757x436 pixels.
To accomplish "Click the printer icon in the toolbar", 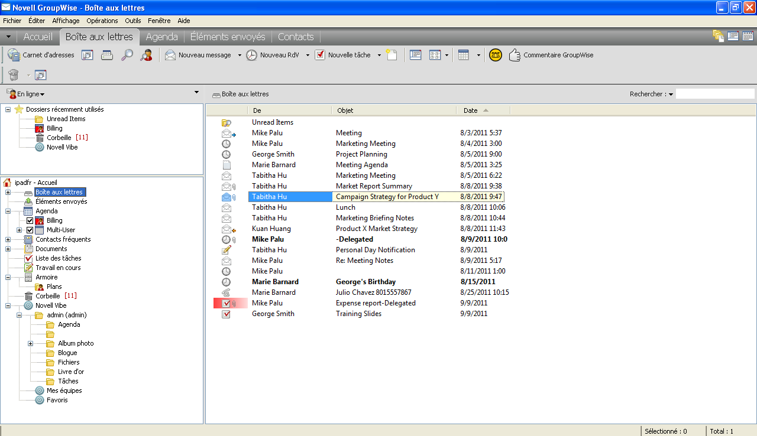I will pyautogui.click(x=107, y=55).
